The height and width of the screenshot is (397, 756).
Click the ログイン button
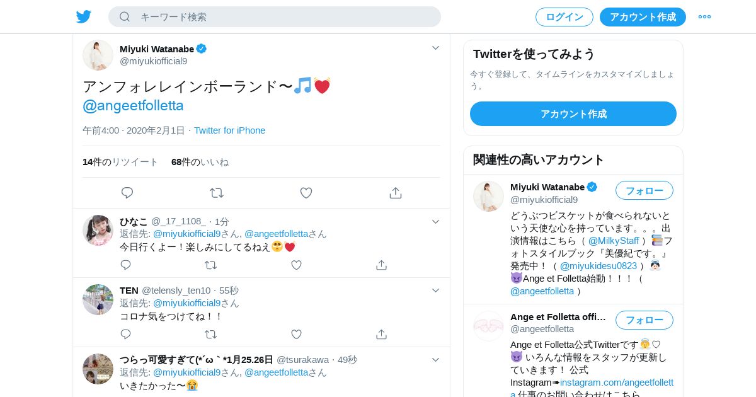[564, 17]
